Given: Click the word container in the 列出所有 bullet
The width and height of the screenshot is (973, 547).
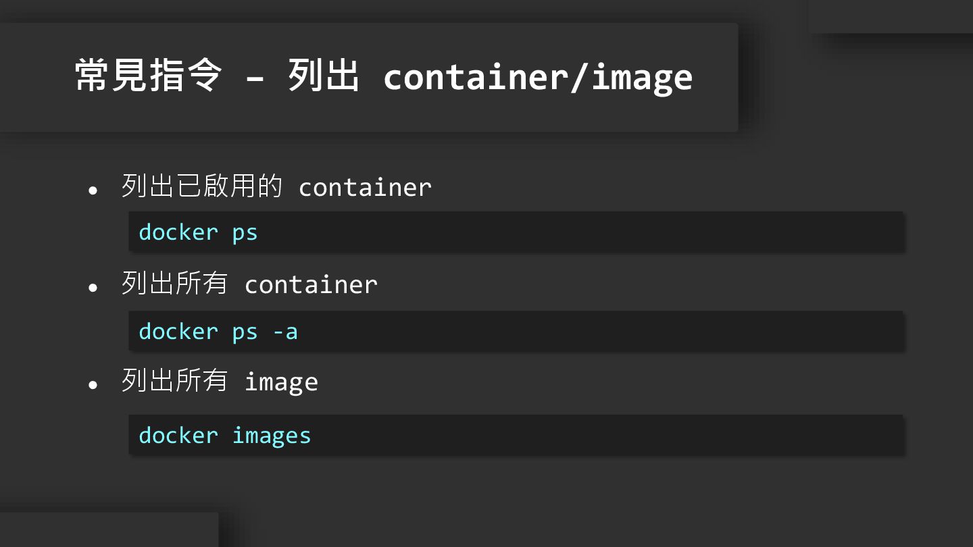Looking at the screenshot, I should point(311,285).
